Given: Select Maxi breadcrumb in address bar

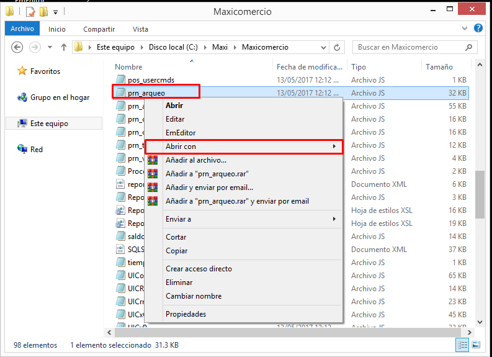Looking at the screenshot, I should (220, 47).
